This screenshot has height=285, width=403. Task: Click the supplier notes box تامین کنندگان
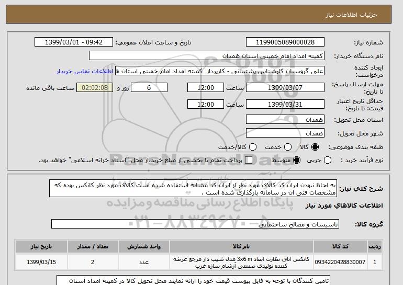point(193,280)
